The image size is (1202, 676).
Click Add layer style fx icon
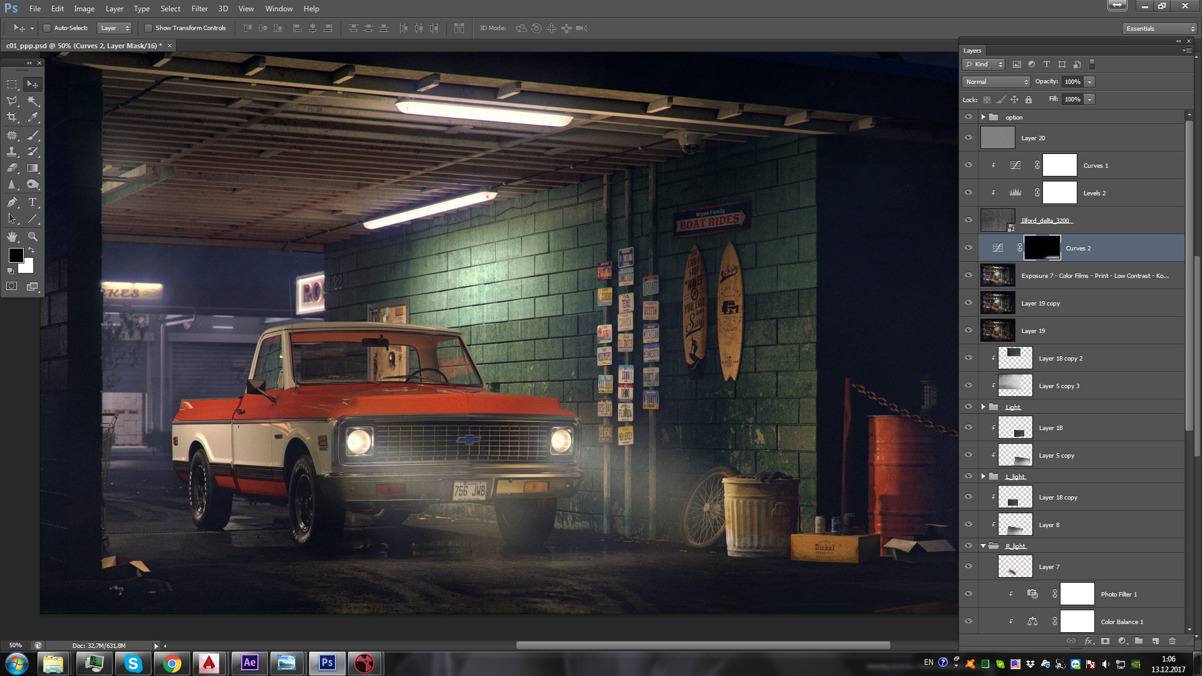pyautogui.click(x=1089, y=641)
